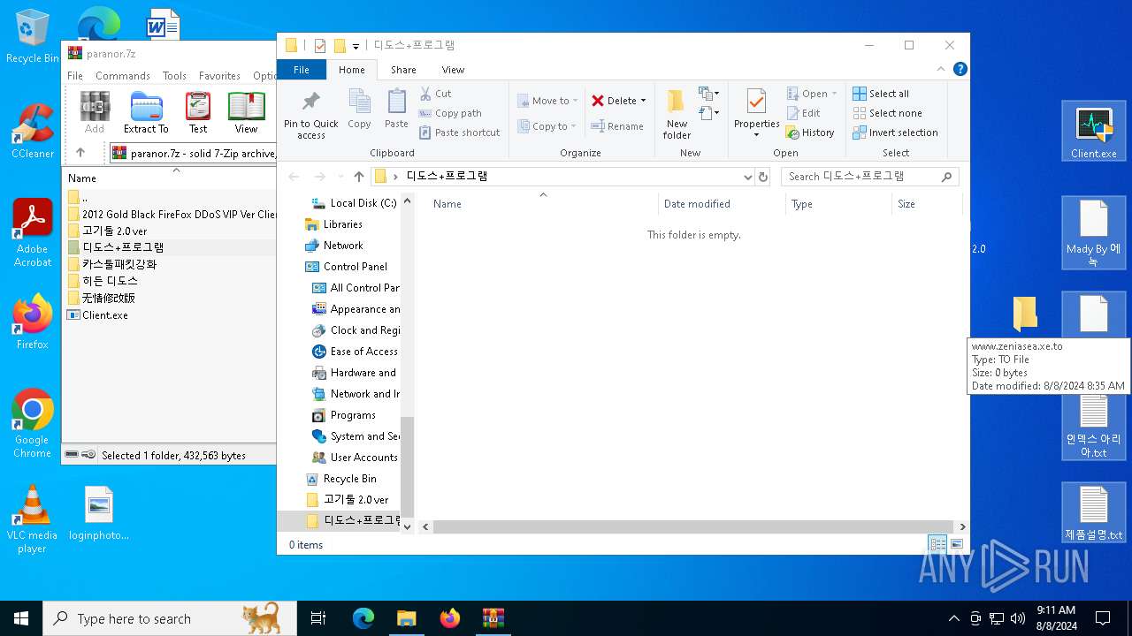Open the File tab in Explorer
The width and height of the screenshot is (1132, 636).
click(302, 70)
